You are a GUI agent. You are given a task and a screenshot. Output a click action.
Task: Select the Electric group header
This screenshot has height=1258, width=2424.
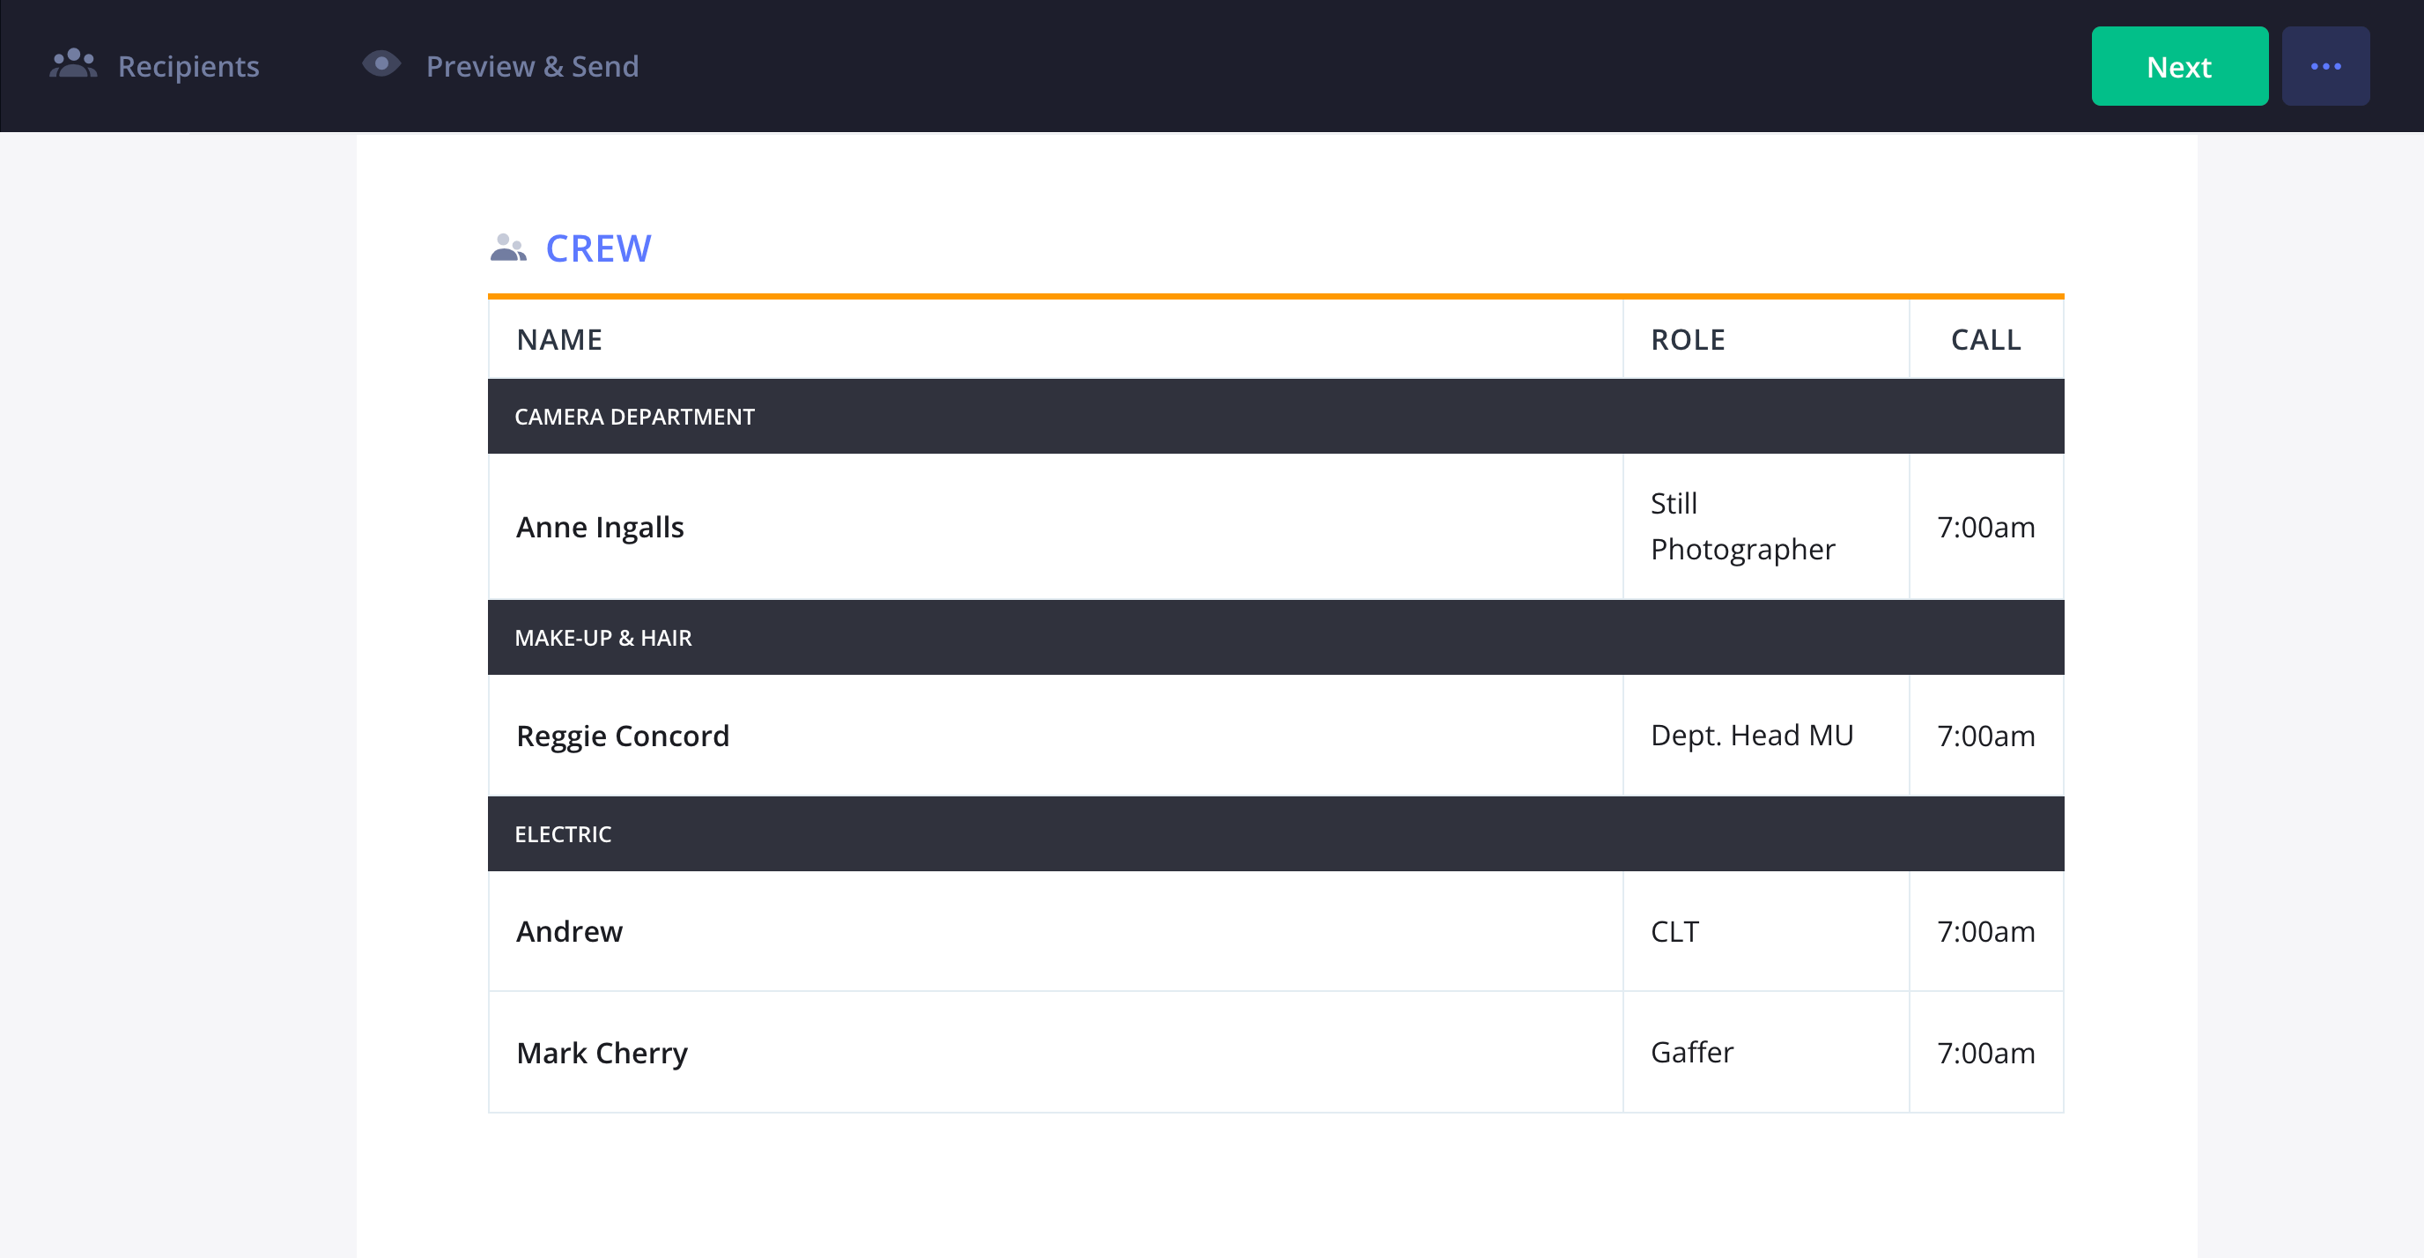coord(1275,834)
